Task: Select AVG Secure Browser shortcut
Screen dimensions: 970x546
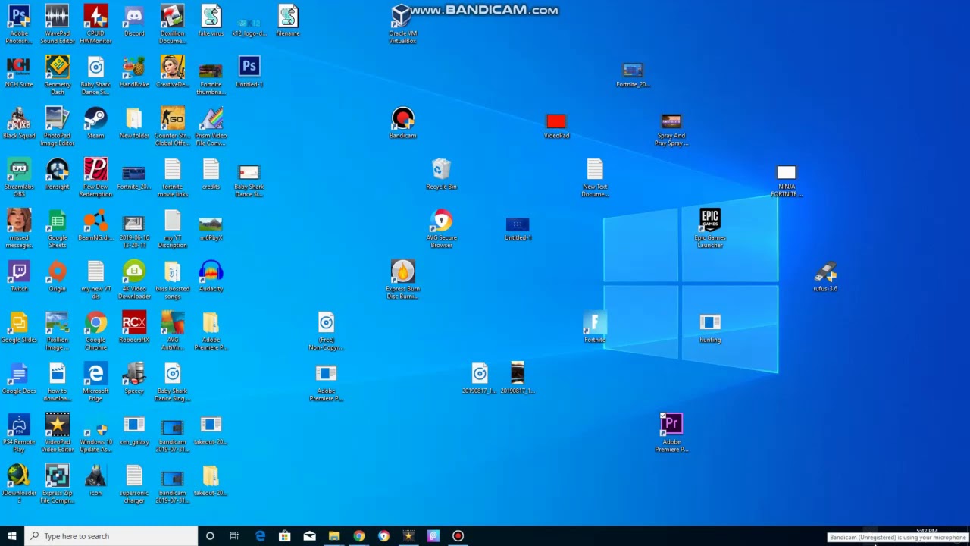Action: [x=441, y=228]
